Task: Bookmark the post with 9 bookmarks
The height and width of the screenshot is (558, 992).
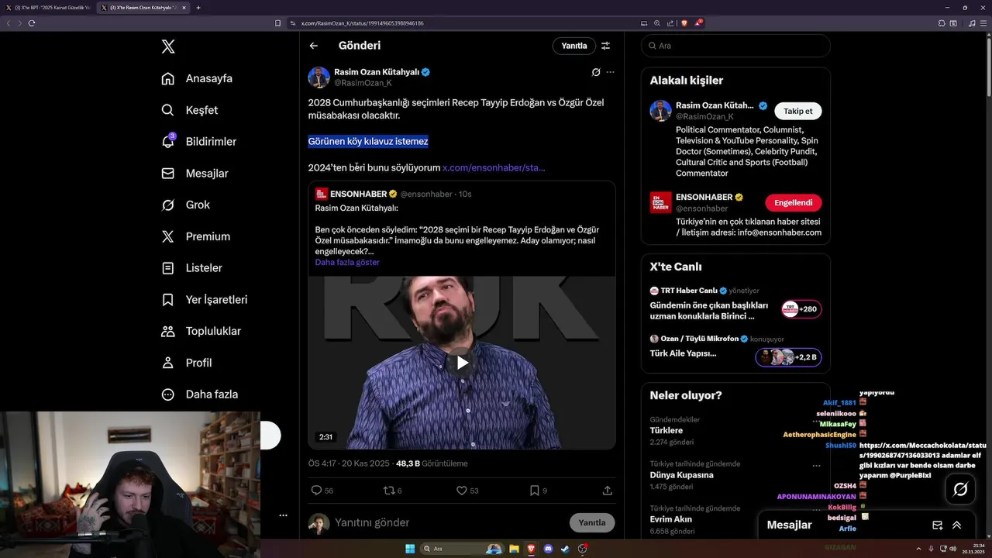Action: (x=534, y=491)
